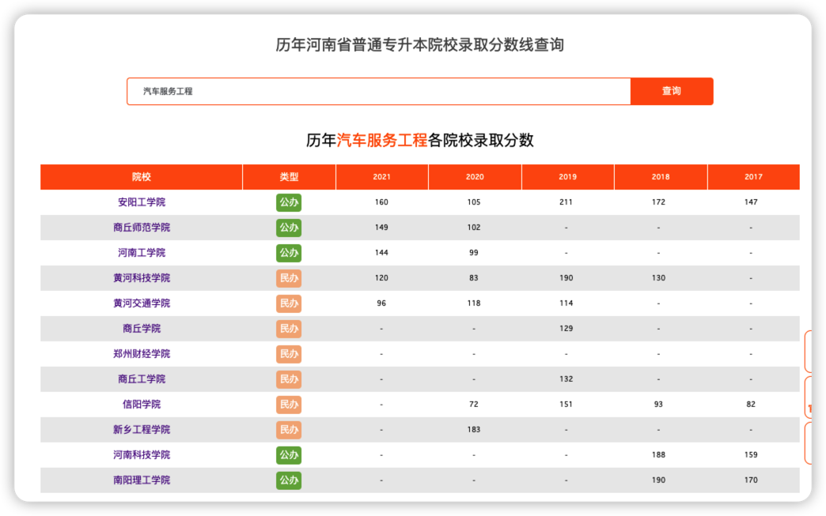Open the 信阳学院 link
The width and height of the screenshot is (826, 516).
click(141, 404)
